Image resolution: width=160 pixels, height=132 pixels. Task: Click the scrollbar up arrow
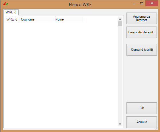tap(120, 19)
